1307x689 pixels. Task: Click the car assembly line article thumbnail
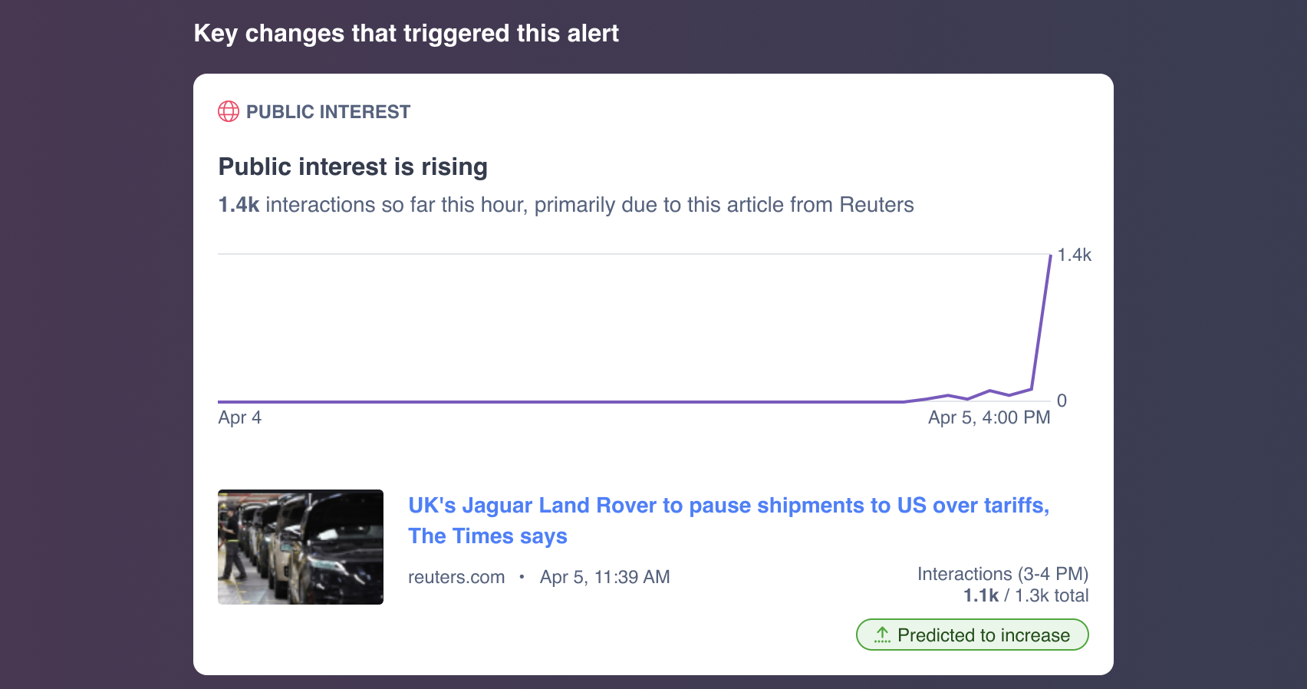[x=301, y=547]
